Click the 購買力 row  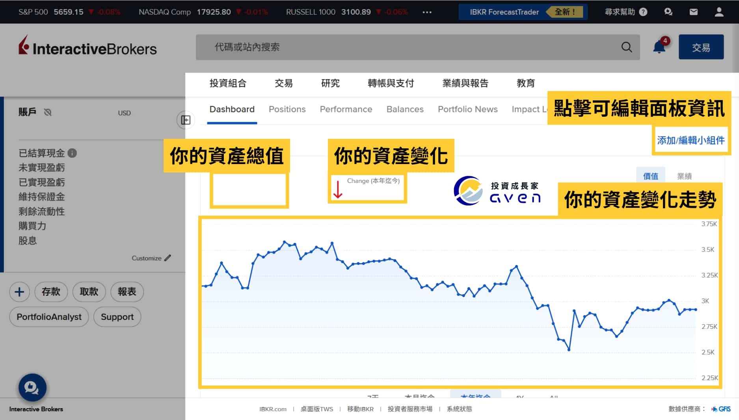(x=32, y=226)
